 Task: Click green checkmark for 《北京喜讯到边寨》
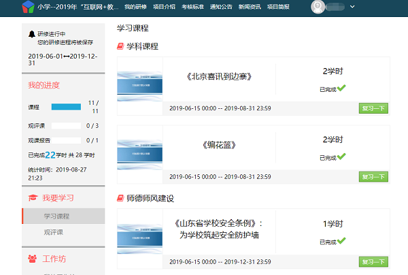tap(341, 88)
